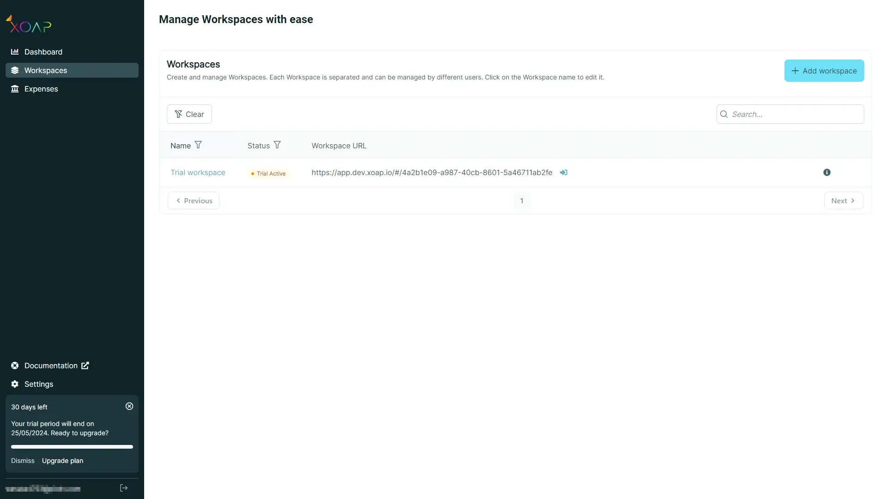Screen dimensions: 887x499
Task: Show Trial workspace info icon
Action: (827, 172)
